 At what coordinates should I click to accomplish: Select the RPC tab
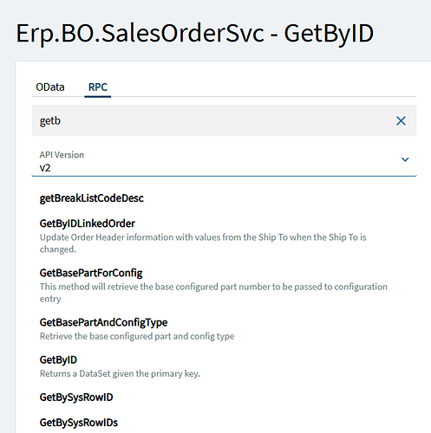98,87
